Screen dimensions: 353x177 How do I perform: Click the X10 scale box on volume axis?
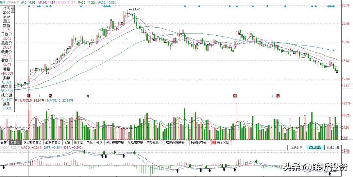(x=344, y=137)
